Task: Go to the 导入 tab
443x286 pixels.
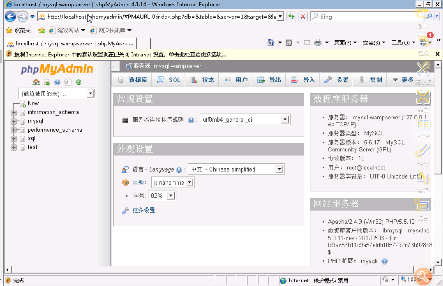Action: click(303, 80)
